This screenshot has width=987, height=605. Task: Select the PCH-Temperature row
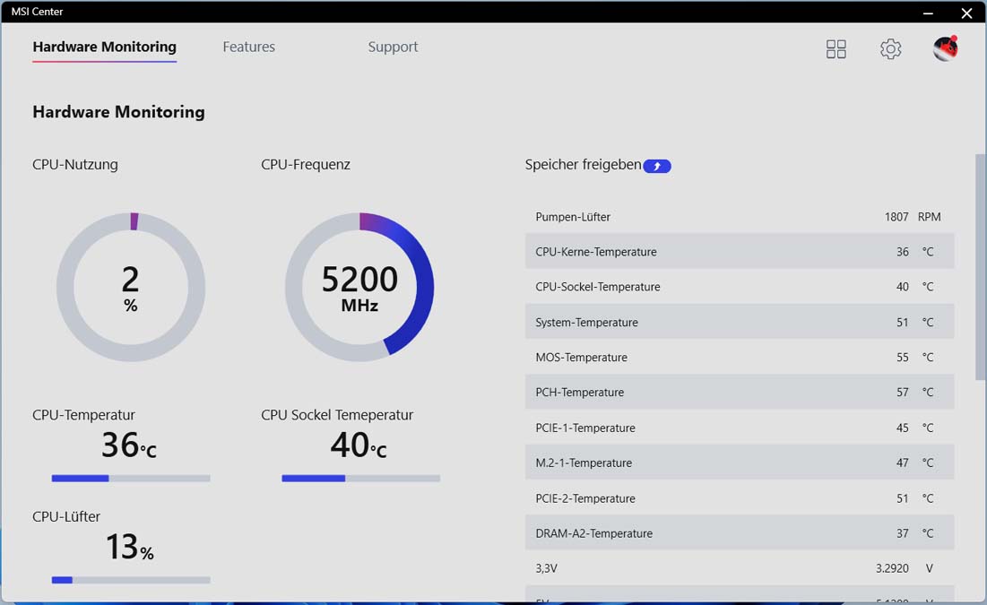coord(740,393)
